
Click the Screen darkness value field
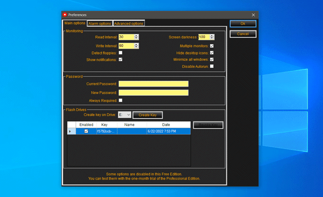(204, 37)
